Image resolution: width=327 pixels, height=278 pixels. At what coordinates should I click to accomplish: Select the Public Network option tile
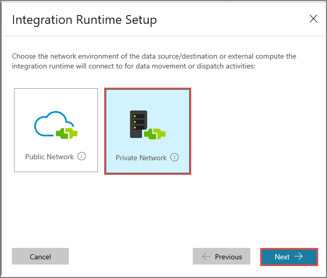tap(56, 130)
